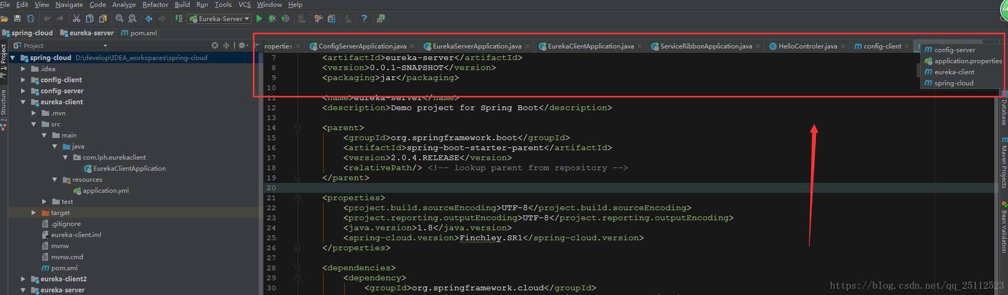Hide Project panel with arrow-bar icon

tap(257, 46)
